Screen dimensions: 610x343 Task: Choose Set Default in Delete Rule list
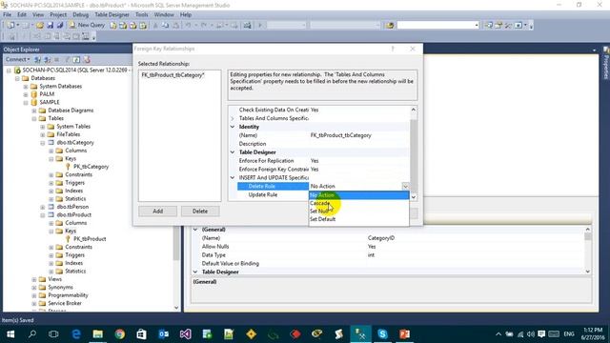click(x=358, y=219)
